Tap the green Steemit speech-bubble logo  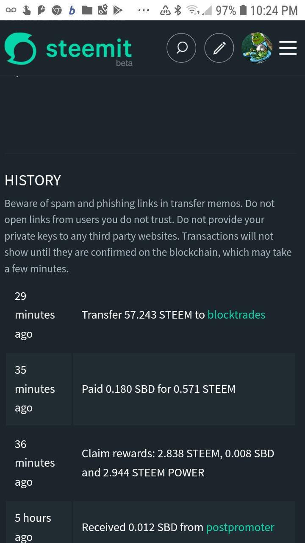tap(20, 48)
